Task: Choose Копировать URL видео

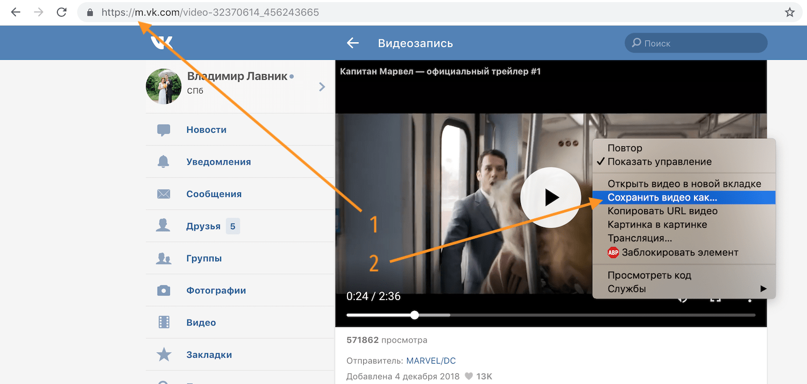Action: coord(684,211)
